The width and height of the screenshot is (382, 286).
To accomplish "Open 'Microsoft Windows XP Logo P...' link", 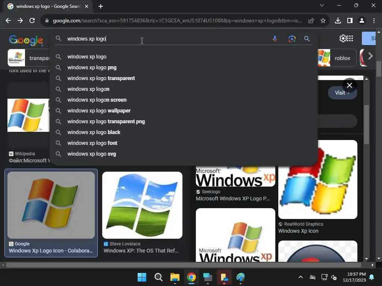I will tap(233, 198).
